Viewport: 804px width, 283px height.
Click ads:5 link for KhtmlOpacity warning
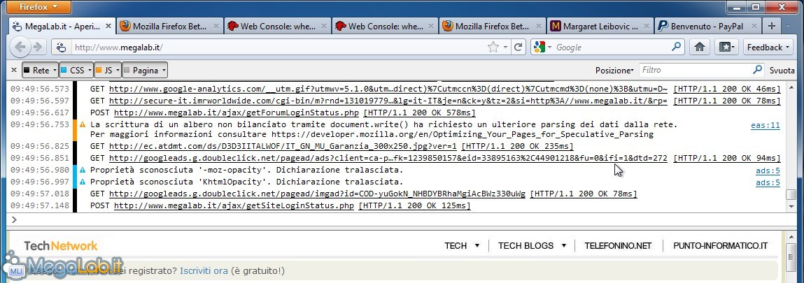(768, 182)
